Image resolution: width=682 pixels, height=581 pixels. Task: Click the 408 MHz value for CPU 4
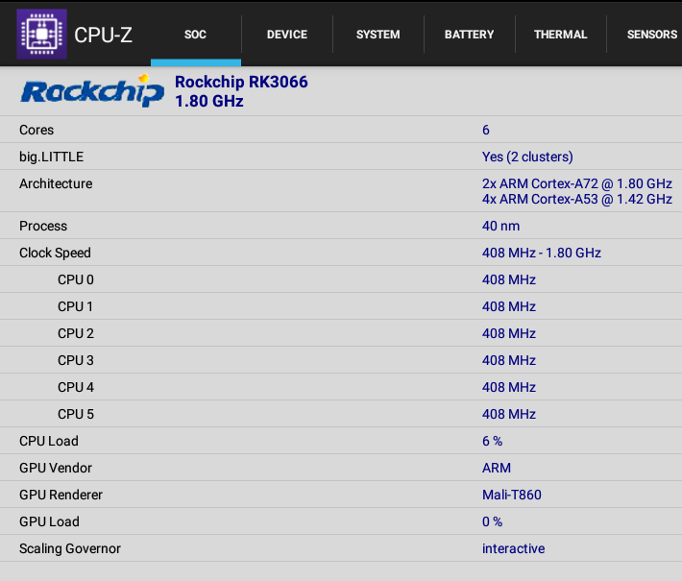click(x=509, y=387)
